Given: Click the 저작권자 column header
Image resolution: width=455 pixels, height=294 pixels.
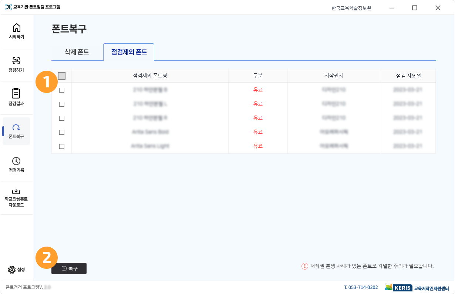Looking at the screenshot, I should (334, 76).
